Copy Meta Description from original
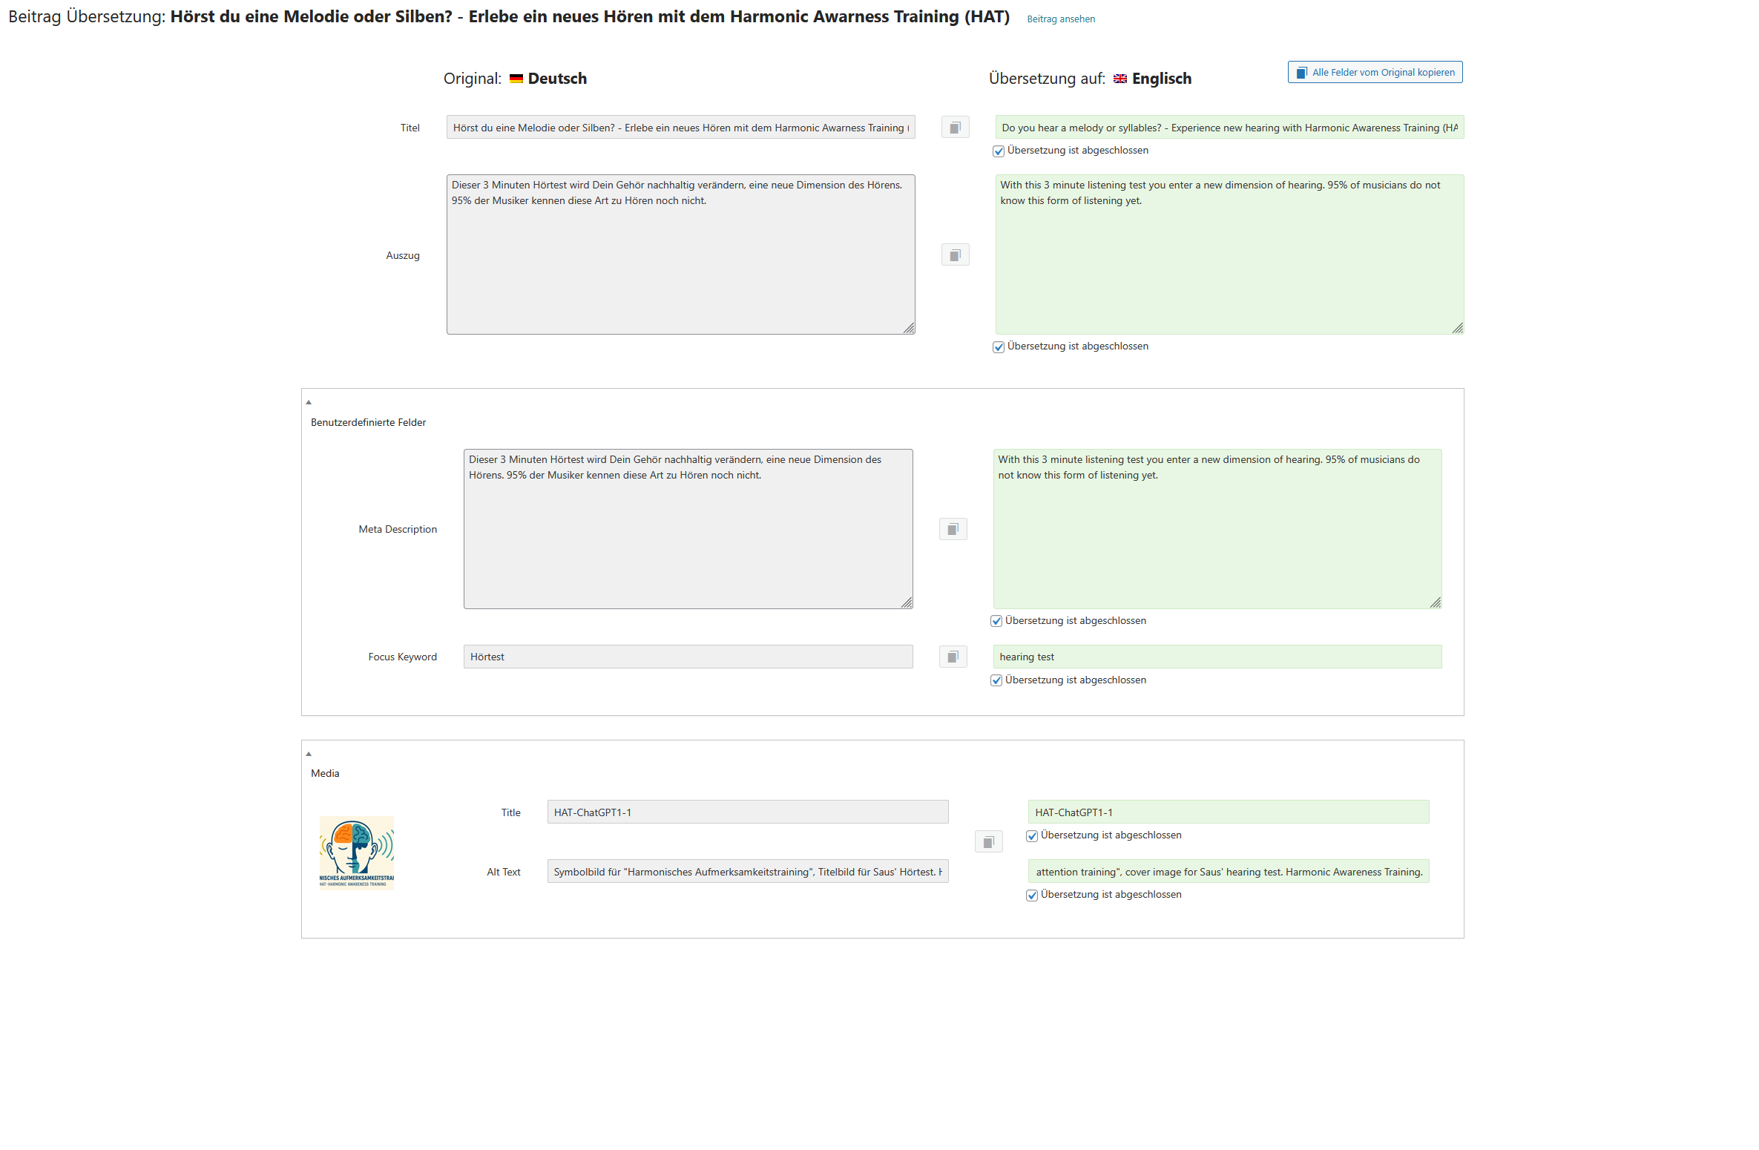Screen dimensions: 1759x1150 [x=953, y=529]
